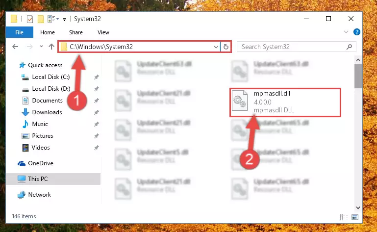
Task: Switch to Large icons view in status bar
Action: [355, 217]
